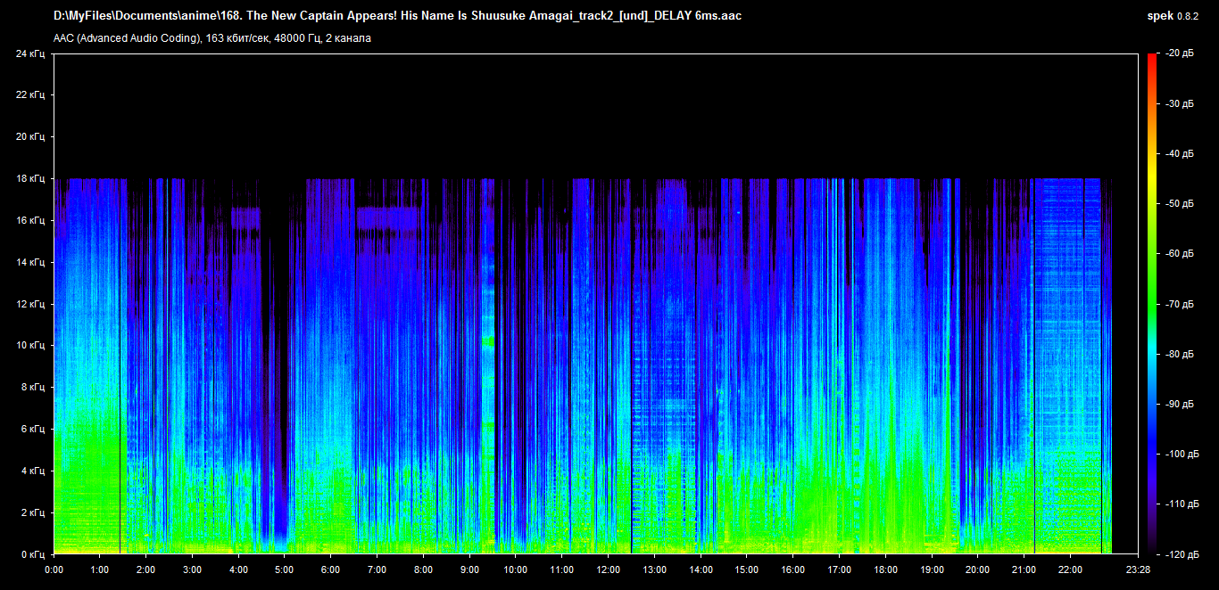Click the 24 кГц frequency axis label
The image size is (1219, 590).
pyautogui.click(x=29, y=53)
